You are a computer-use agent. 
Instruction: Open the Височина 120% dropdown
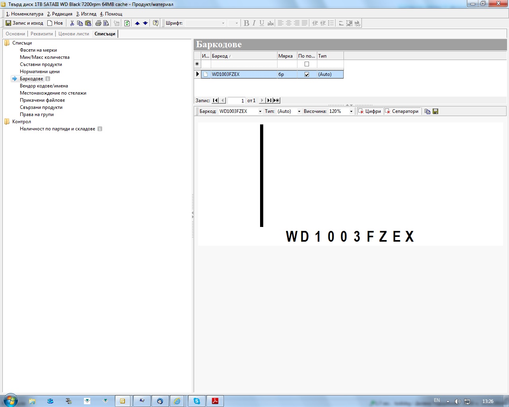(351, 111)
